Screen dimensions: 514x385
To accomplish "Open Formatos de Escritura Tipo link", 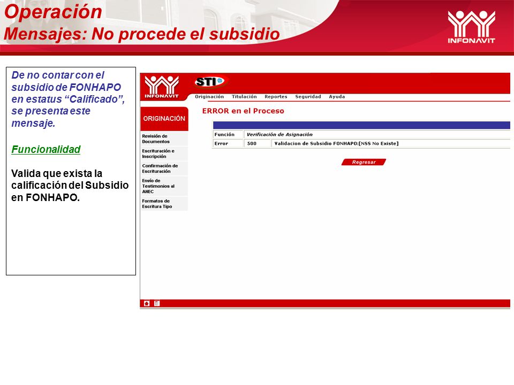I will [x=164, y=204].
